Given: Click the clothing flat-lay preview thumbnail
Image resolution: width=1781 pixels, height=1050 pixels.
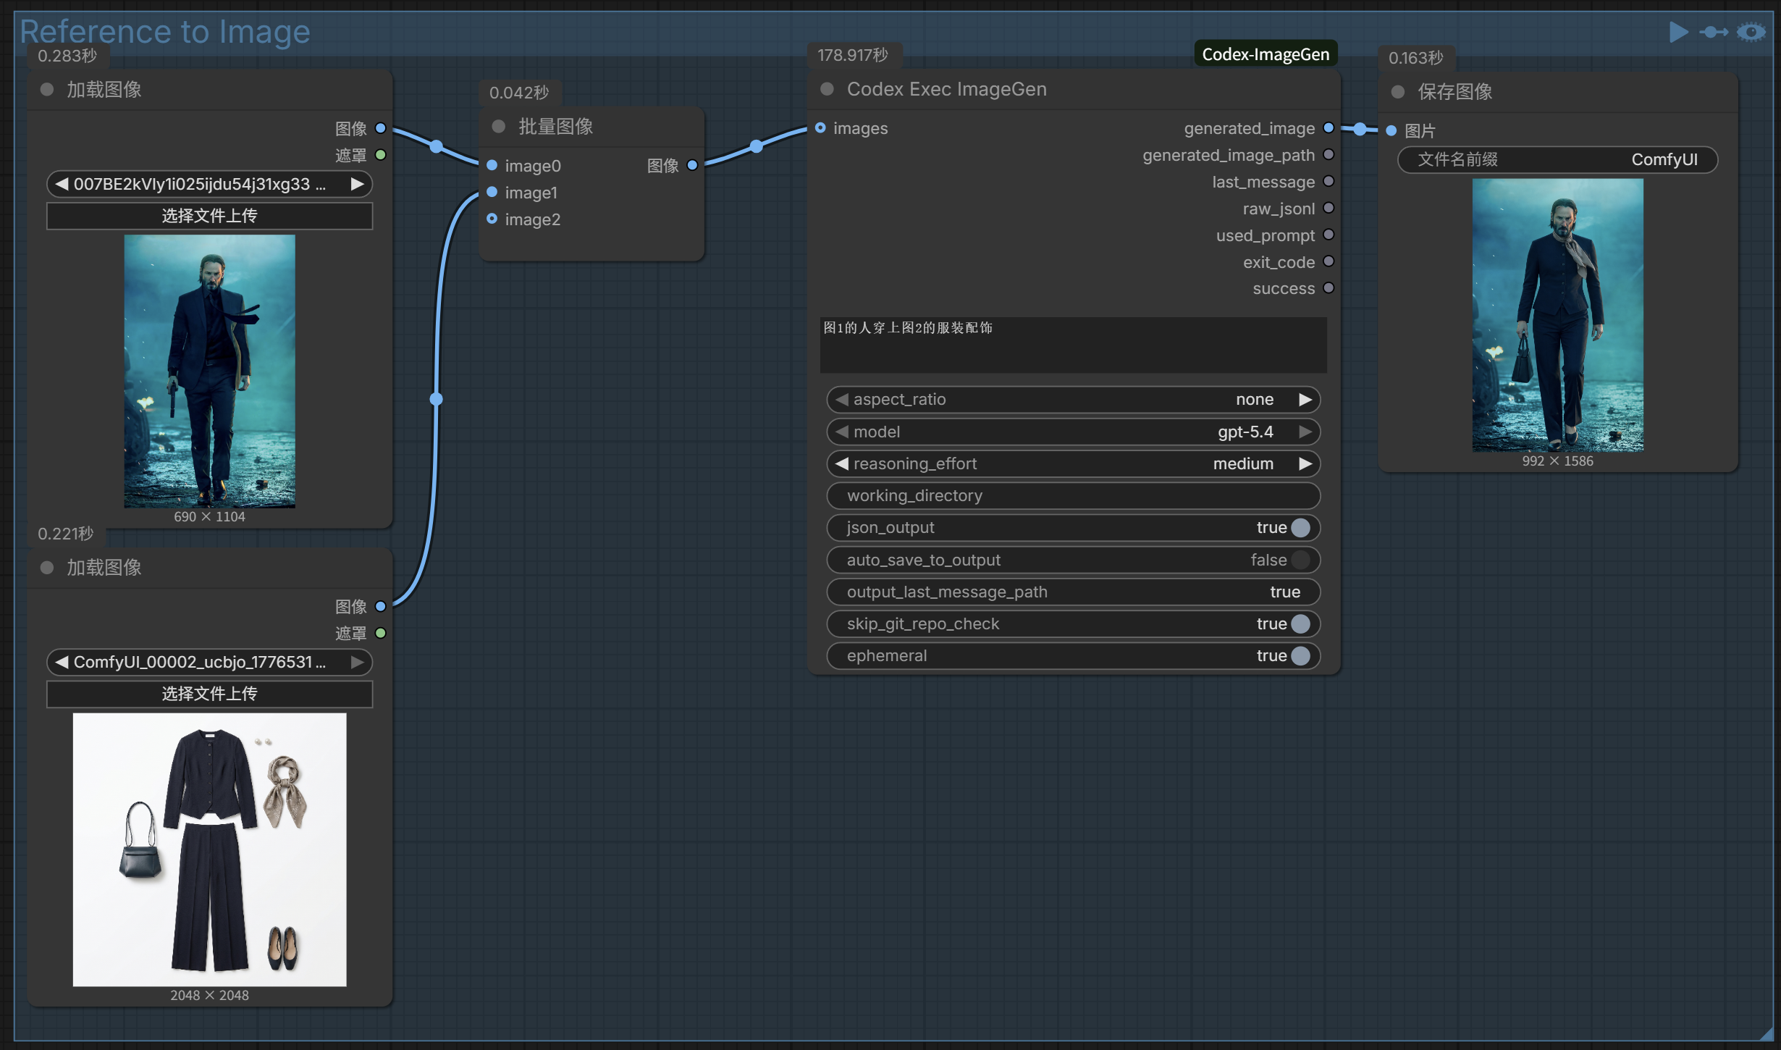Looking at the screenshot, I should [210, 849].
